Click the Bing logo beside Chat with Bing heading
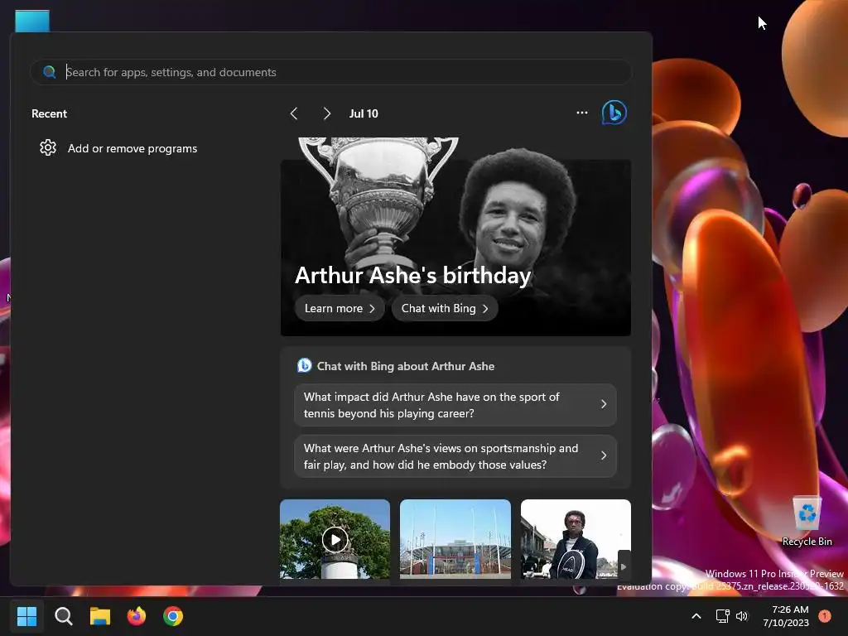This screenshot has width=848, height=636. [305, 365]
